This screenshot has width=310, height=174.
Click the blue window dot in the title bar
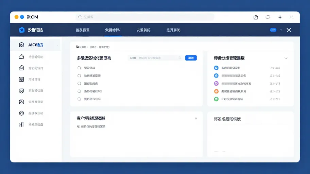pos(22,17)
